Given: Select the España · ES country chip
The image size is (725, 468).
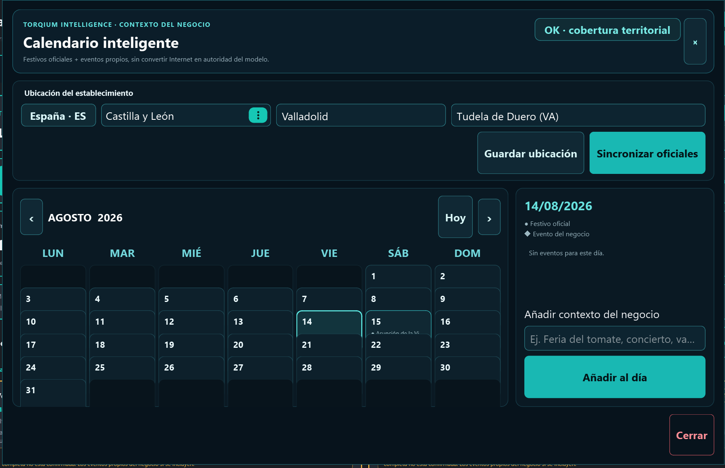Looking at the screenshot, I should tap(58, 115).
